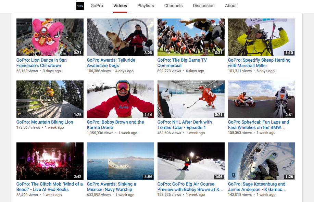Open Sinking a Mexican Navy Warship link
The image size is (314, 202).
click(111, 187)
